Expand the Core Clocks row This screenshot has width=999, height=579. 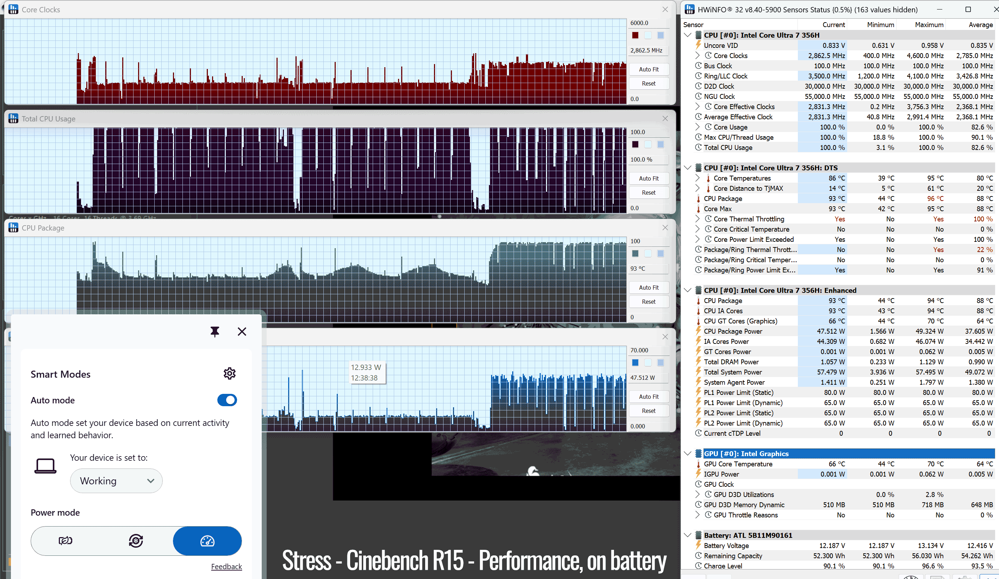pyautogui.click(x=698, y=56)
